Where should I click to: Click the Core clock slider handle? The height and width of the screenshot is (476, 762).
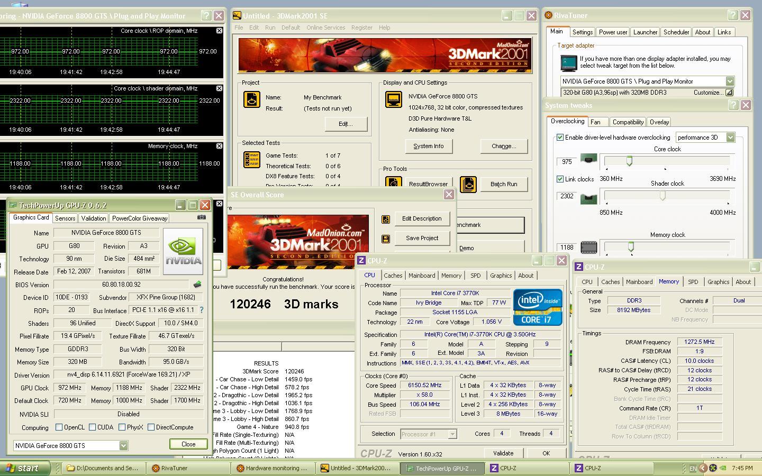(x=629, y=161)
